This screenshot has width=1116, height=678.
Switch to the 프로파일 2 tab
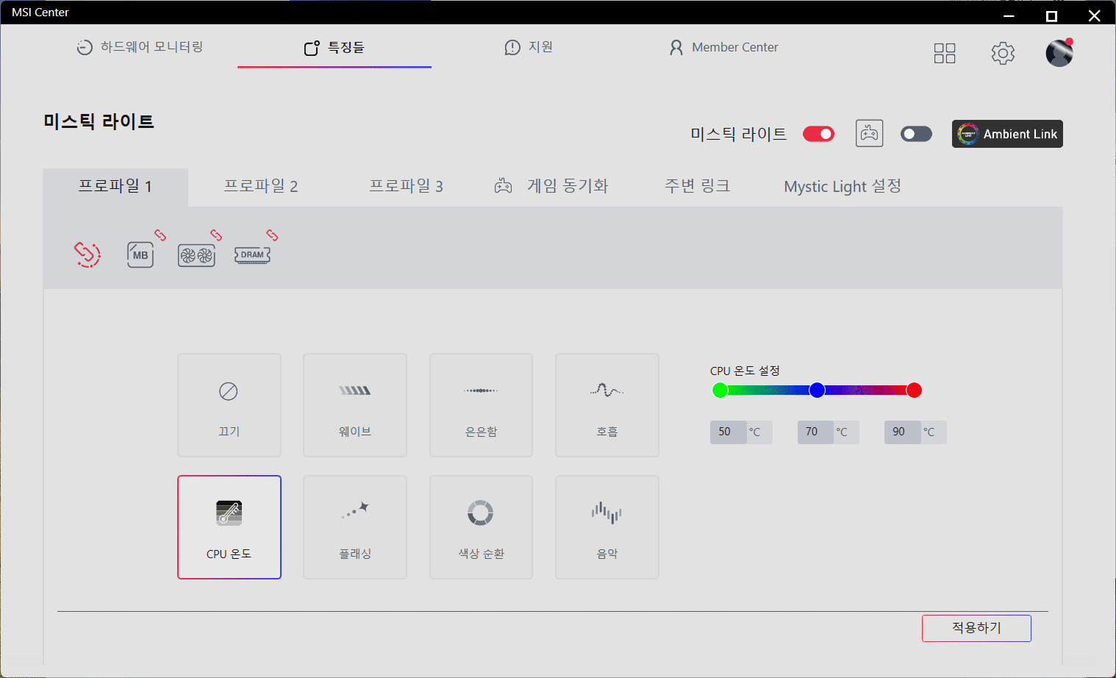coord(260,187)
